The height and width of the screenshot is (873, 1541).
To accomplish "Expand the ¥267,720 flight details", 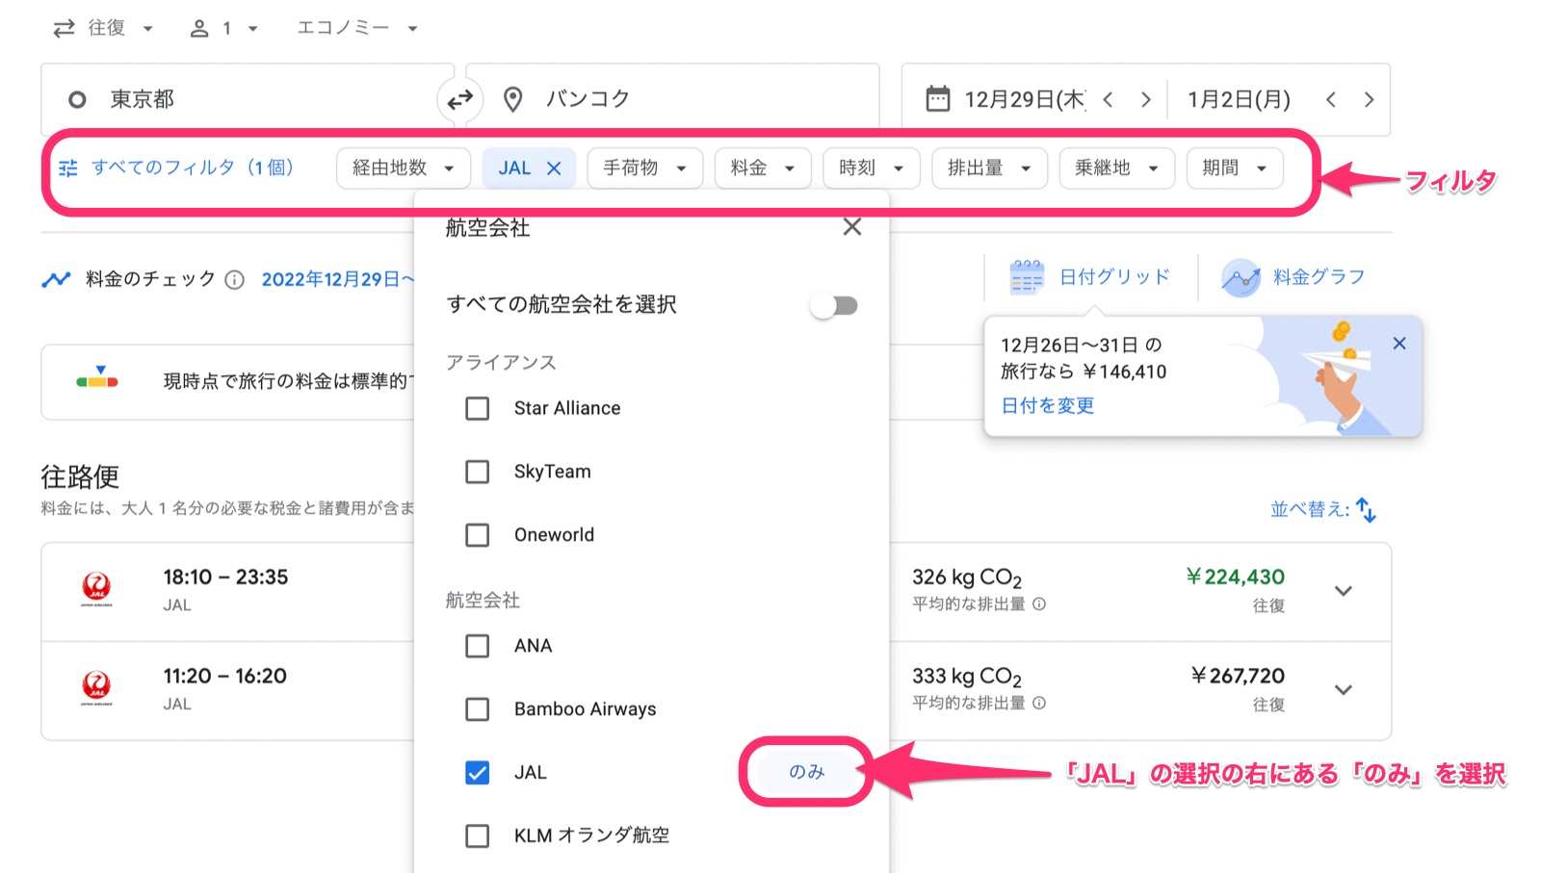I will tap(1344, 690).
